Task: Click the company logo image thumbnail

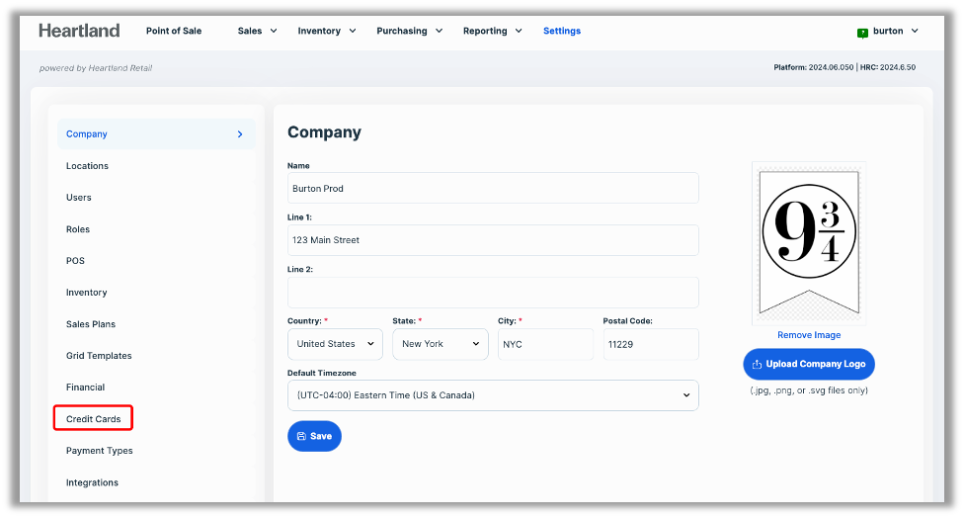Action: pyautogui.click(x=809, y=243)
